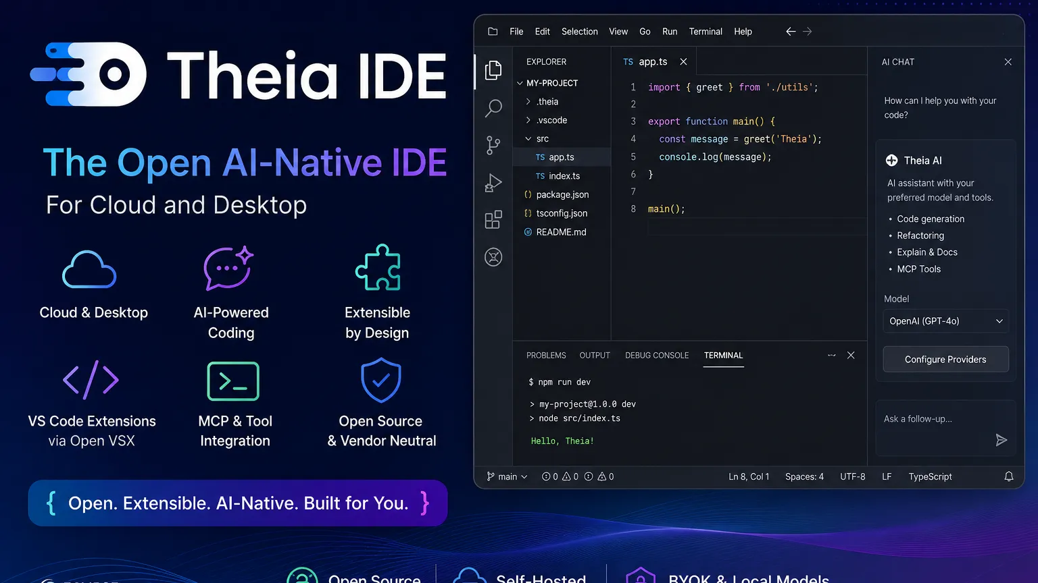The width and height of the screenshot is (1038, 583).
Task: Navigate forward with the right arrow
Action: click(x=808, y=32)
